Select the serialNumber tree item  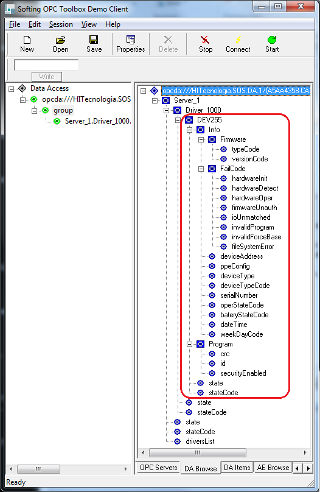[239, 295]
